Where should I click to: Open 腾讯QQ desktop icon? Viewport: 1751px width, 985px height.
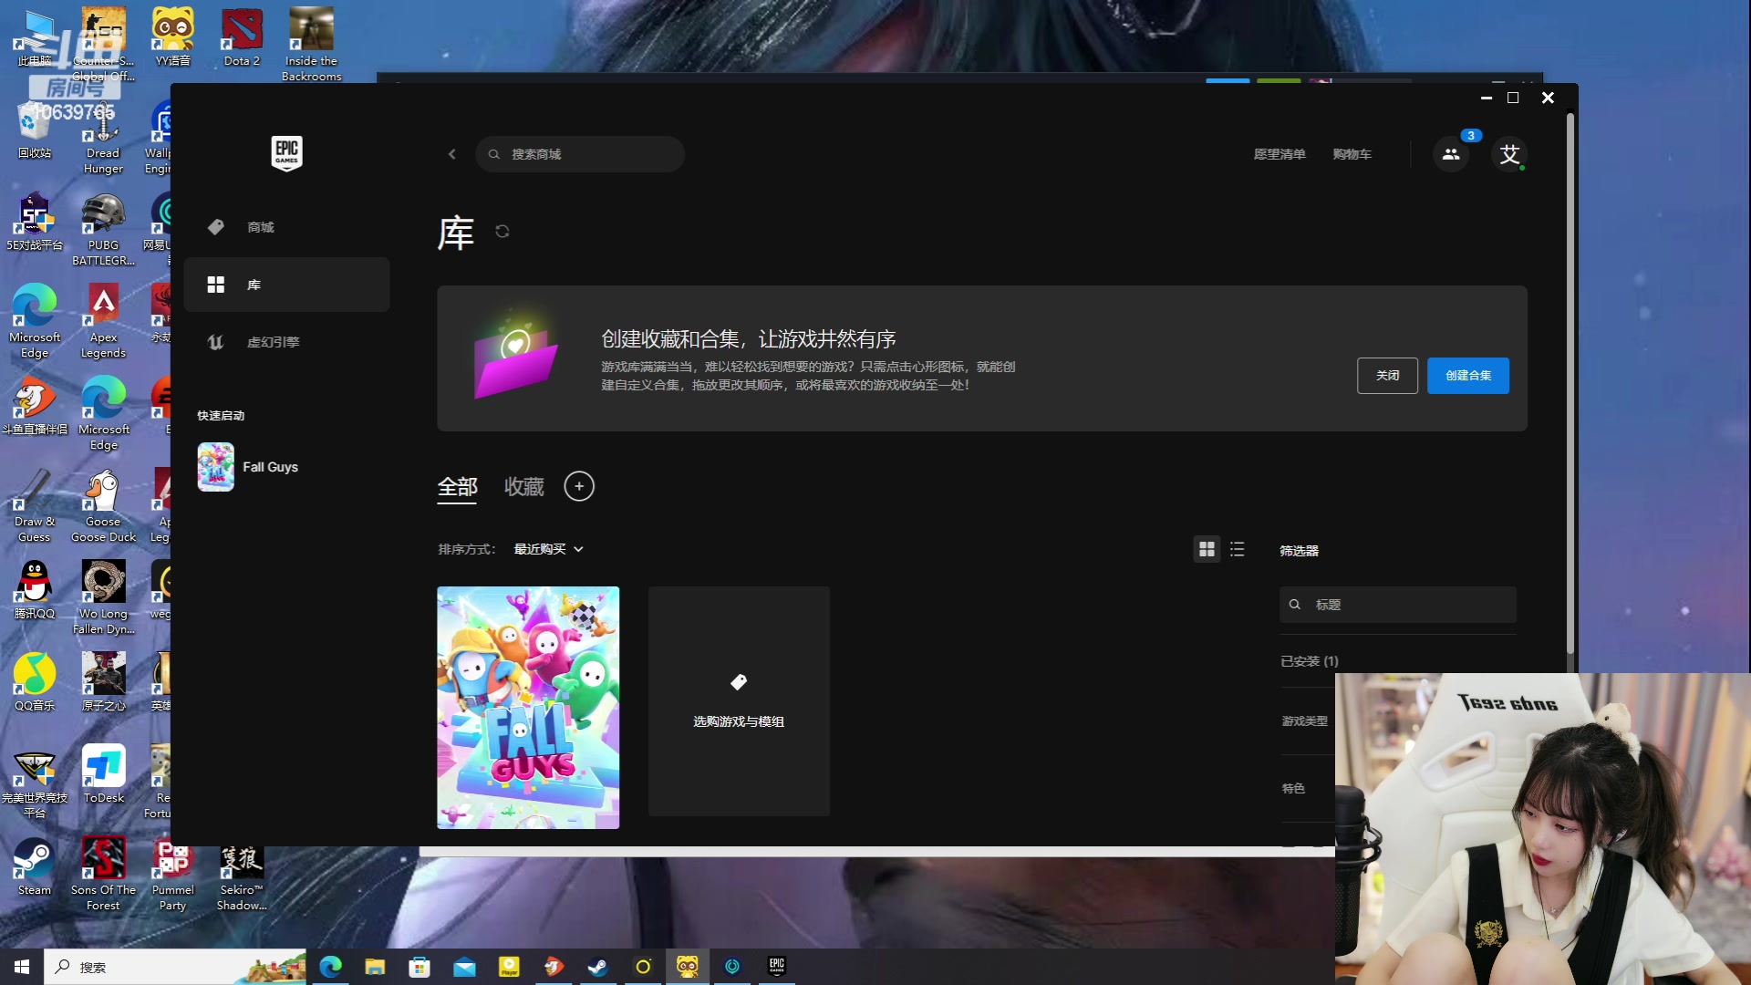35,590
